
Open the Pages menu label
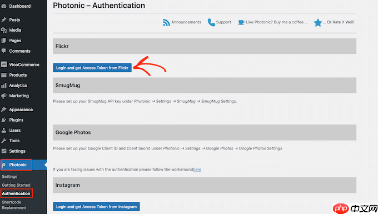pyautogui.click(x=15, y=41)
